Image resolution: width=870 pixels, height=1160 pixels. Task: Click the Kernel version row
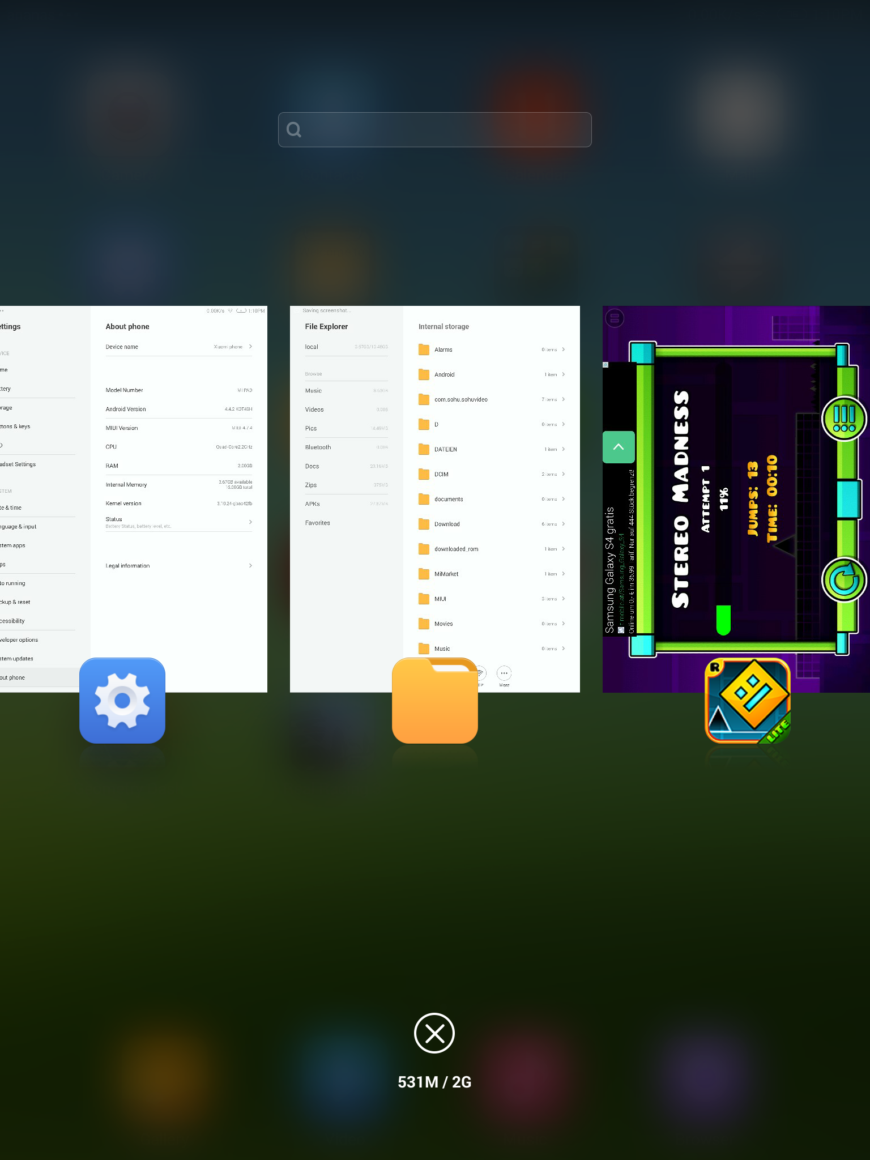178,503
